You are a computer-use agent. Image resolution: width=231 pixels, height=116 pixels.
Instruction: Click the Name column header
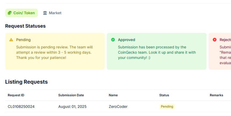(x=113, y=95)
